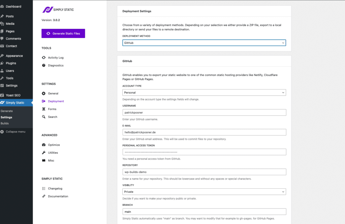Click the 'GitHub' section heading
The height and width of the screenshot is (224, 345).
pyautogui.click(x=127, y=61)
